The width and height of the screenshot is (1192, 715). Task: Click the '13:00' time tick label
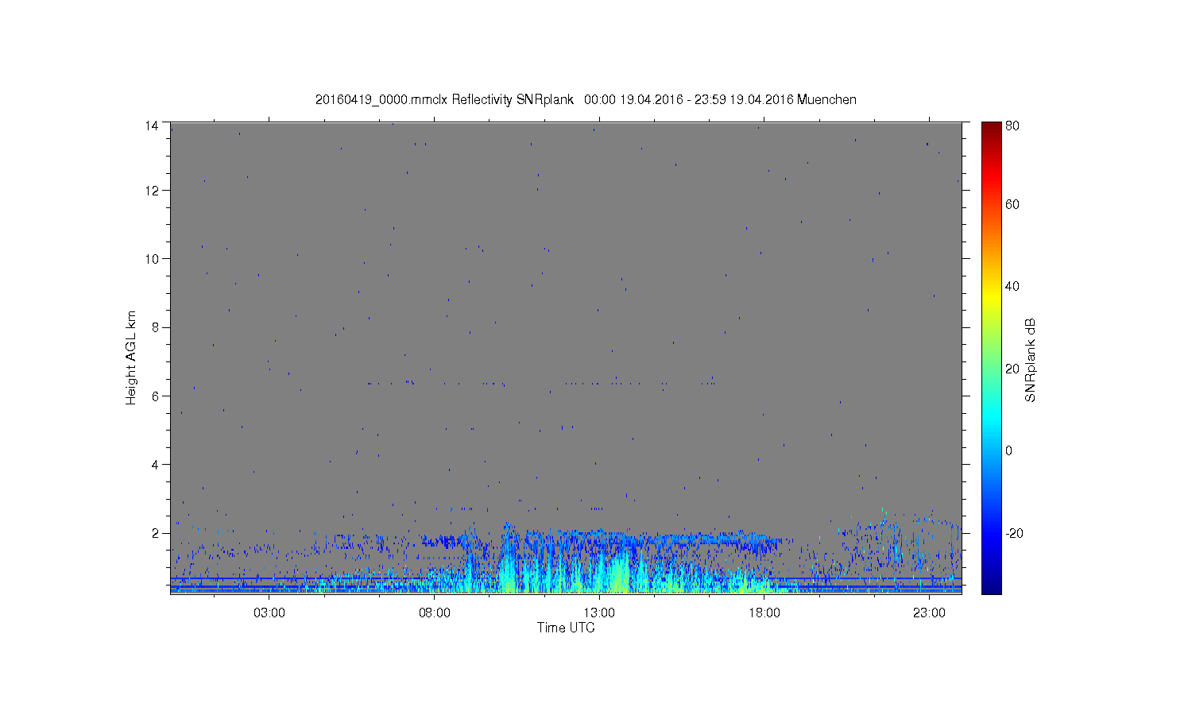[599, 613]
